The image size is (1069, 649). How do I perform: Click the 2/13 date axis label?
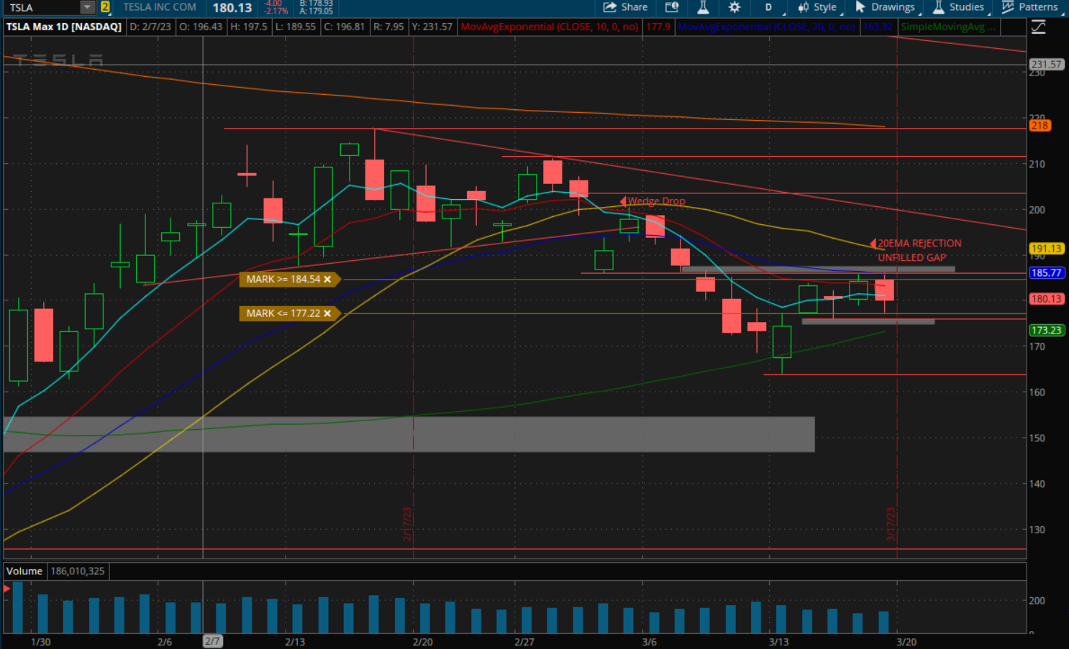click(295, 642)
